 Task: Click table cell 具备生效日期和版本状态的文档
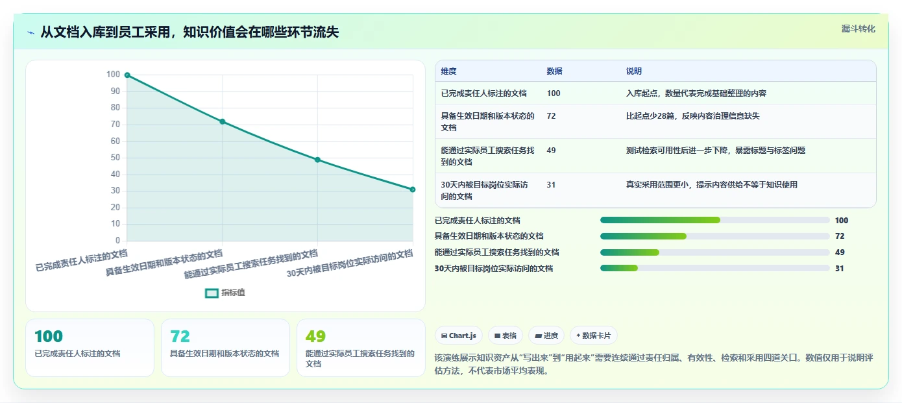coord(488,121)
